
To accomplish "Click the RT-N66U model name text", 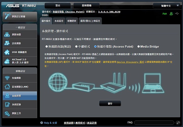I will (29, 6).
